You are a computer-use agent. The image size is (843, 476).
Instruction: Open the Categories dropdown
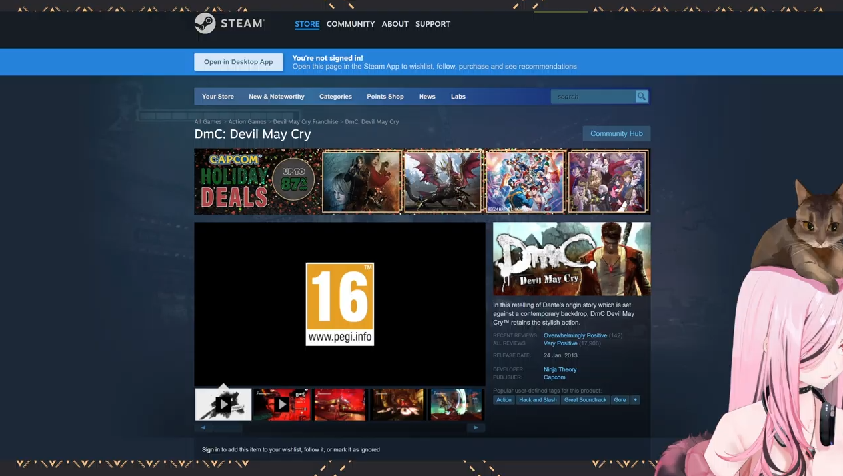click(x=335, y=97)
